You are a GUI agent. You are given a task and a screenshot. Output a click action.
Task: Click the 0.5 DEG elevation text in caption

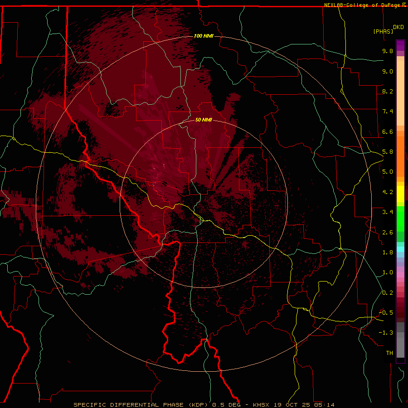point(227,405)
